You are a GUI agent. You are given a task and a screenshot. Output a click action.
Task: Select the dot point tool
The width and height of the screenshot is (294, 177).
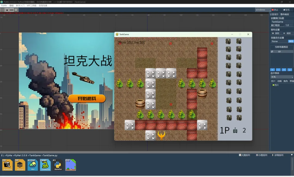pyautogui.click(x=7, y=10)
